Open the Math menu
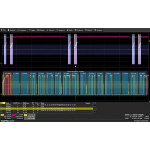 pyautogui.click(x=70, y=30)
